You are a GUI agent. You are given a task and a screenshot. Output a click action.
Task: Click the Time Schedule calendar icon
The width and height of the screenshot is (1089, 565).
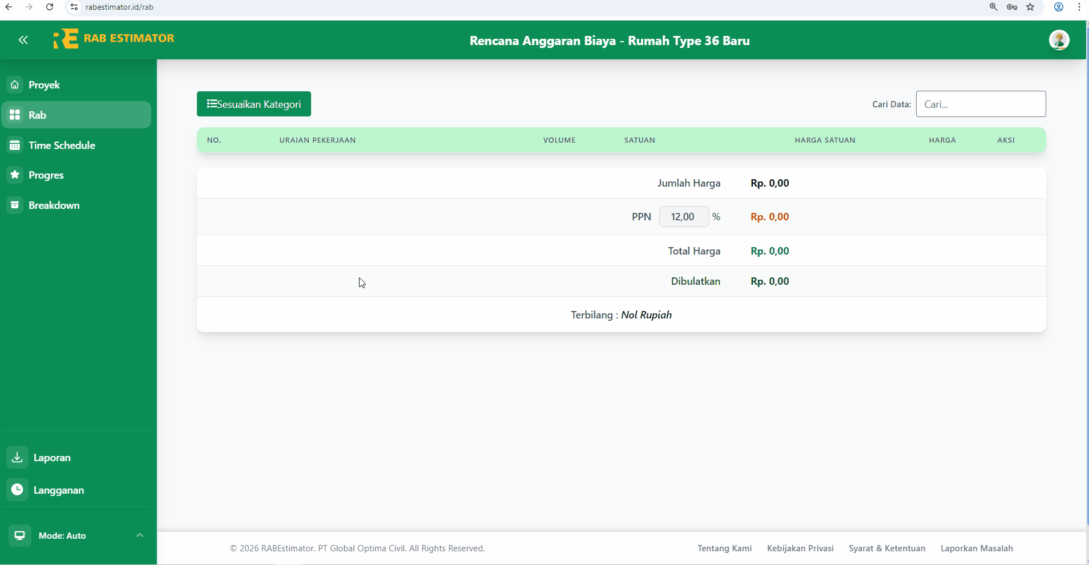(15, 145)
